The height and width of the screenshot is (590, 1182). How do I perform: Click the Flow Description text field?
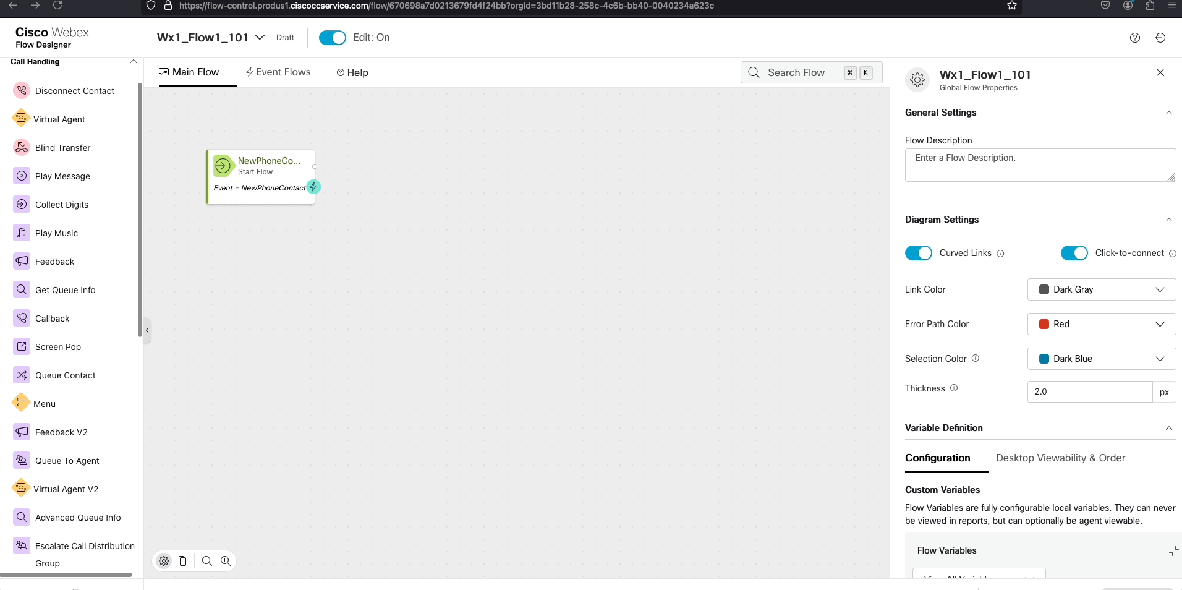1040,165
